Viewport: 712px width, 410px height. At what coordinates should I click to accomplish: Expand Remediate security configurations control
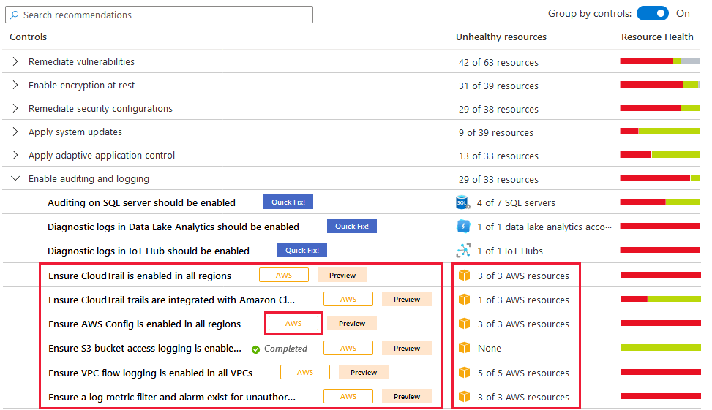[15, 108]
